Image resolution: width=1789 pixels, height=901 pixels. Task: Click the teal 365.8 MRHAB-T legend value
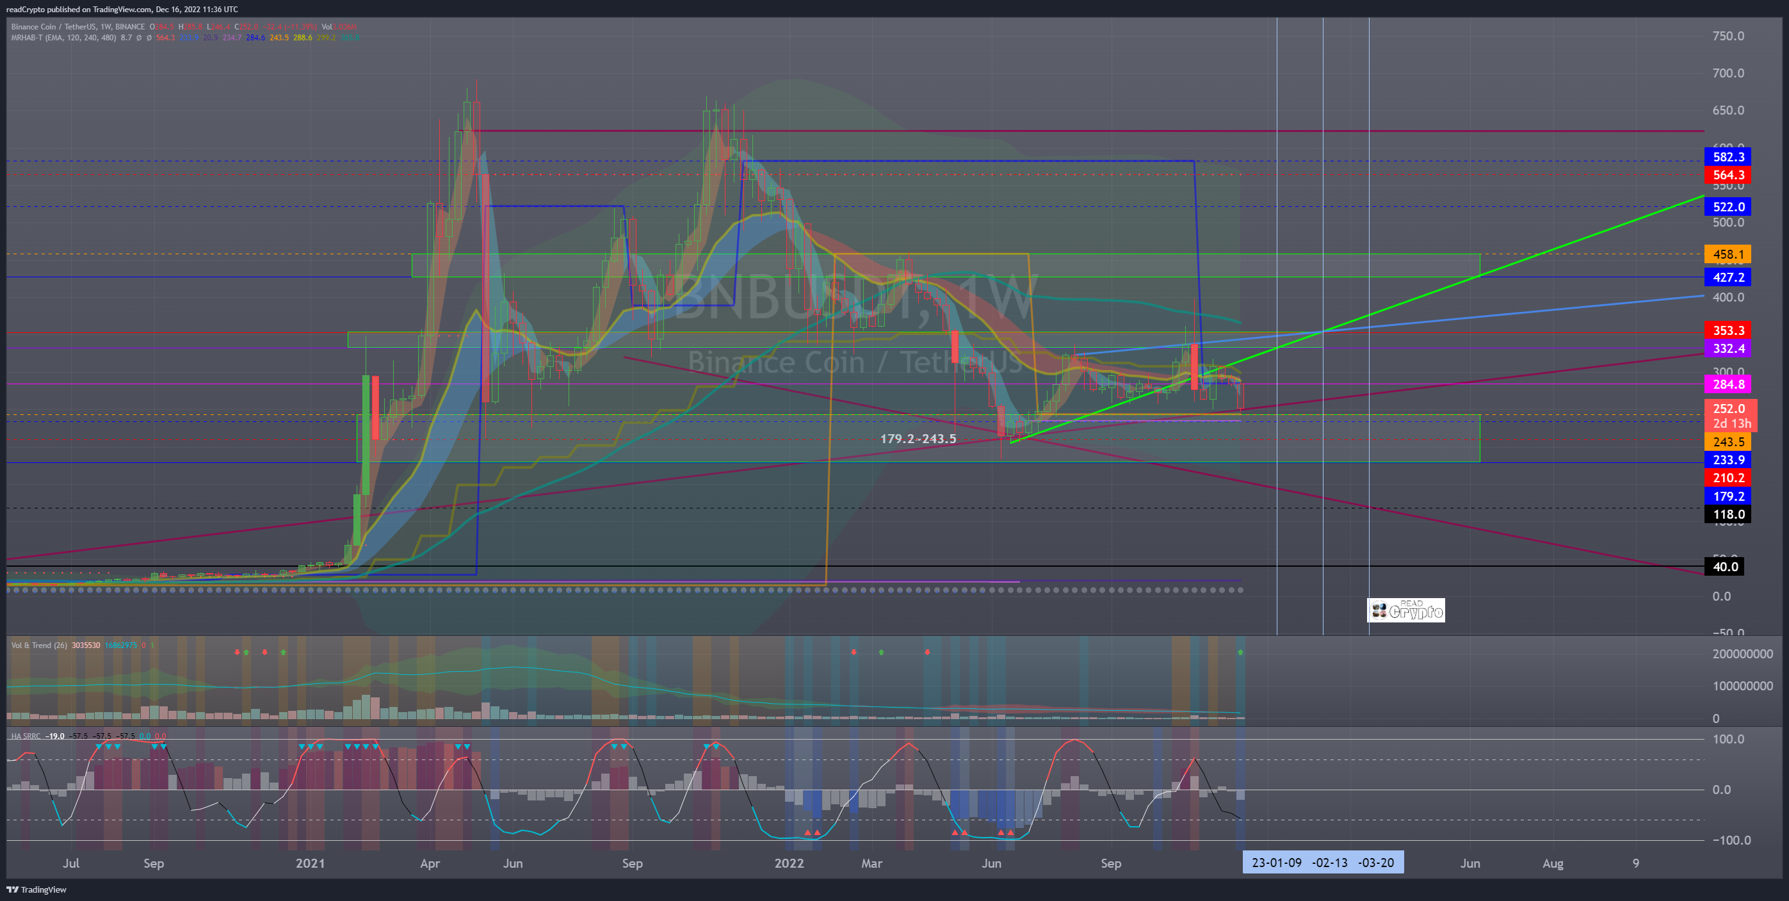point(350,38)
